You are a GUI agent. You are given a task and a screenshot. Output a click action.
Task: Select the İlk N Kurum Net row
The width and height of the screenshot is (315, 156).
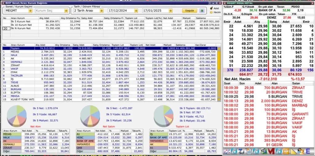pyautogui.click(x=111, y=29)
